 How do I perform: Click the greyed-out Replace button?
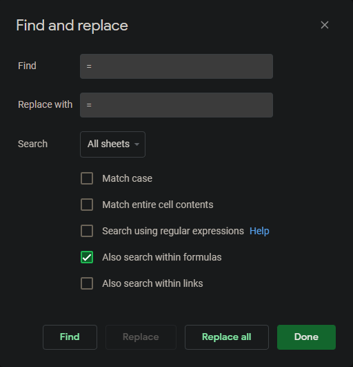click(141, 337)
